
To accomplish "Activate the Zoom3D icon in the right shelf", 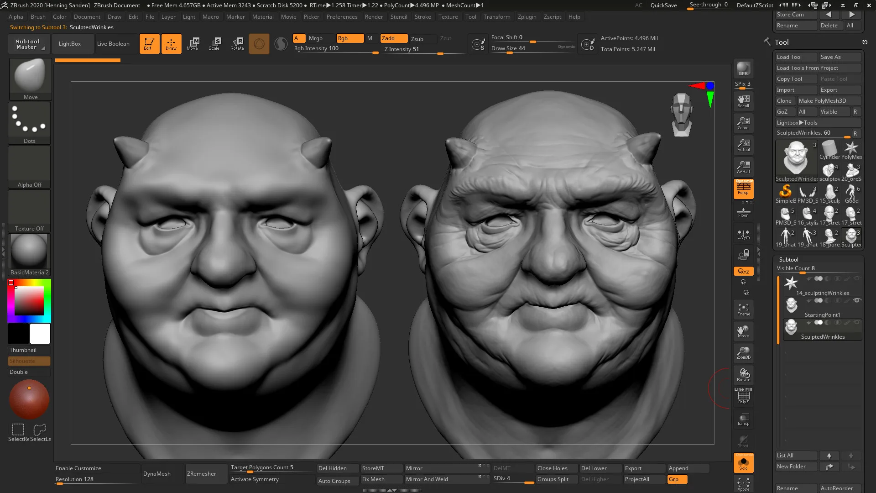I will [x=743, y=353].
